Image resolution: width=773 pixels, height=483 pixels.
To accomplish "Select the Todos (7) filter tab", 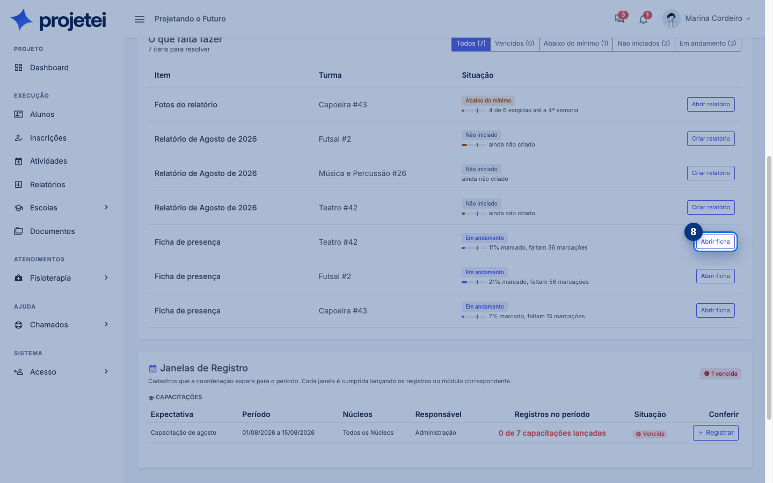I will click(471, 43).
